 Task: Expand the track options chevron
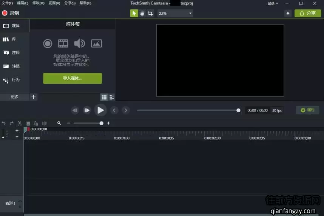17,136
